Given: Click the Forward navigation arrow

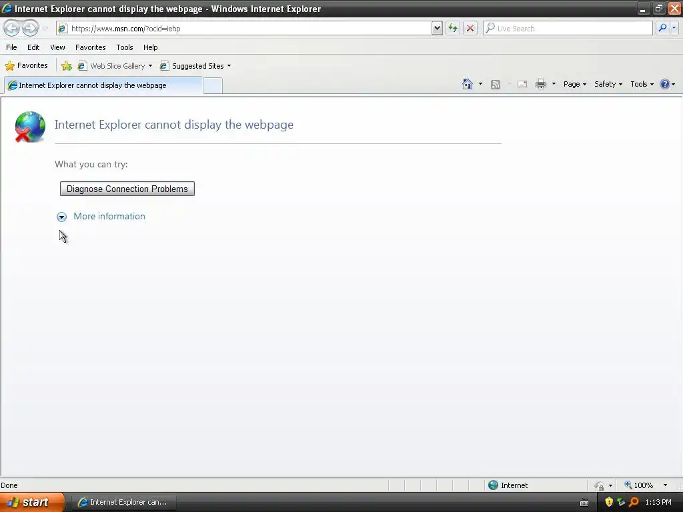Looking at the screenshot, I should [x=30, y=28].
